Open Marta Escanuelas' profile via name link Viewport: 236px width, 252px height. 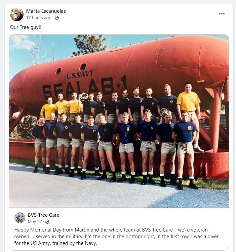click(x=46, y=11)
